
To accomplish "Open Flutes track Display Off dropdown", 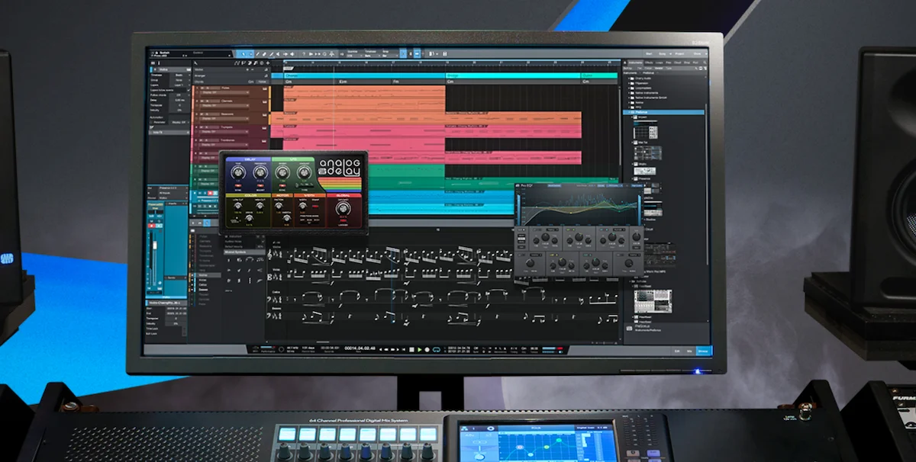I will [224, 92].
